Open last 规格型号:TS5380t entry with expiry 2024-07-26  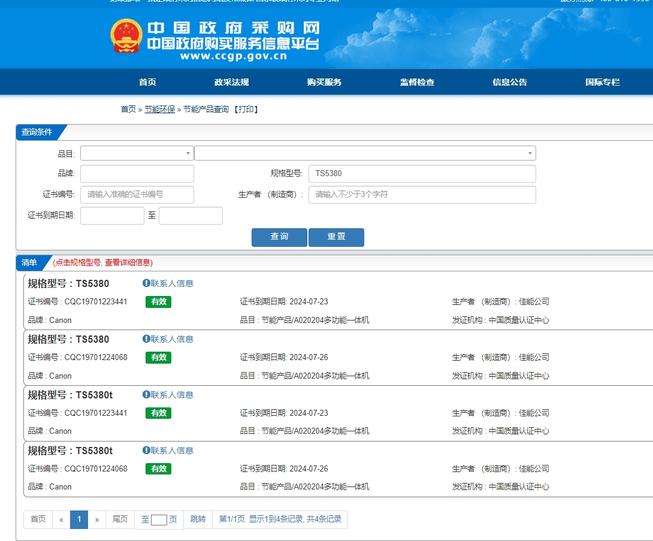pos(70,451)
